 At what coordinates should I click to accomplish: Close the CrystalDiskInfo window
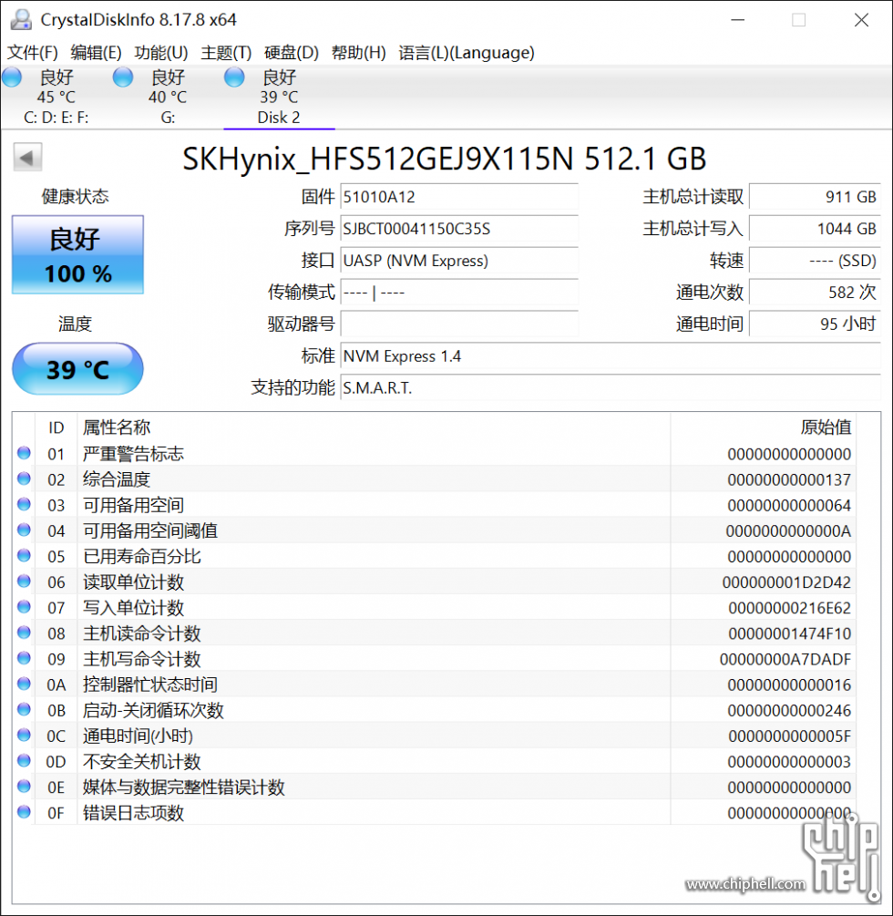[861, 20]
